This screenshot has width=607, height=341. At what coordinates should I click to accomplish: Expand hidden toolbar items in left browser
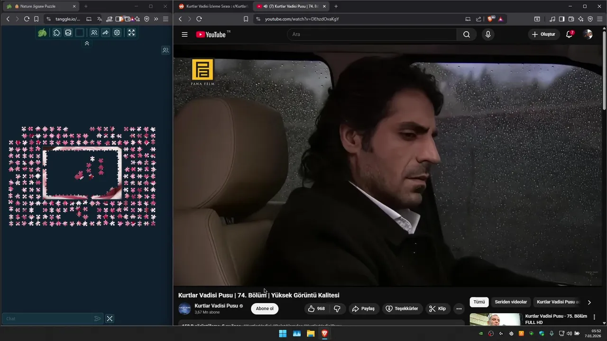[156, 19]
